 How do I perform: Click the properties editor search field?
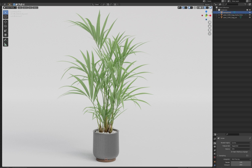coord(232,134)
